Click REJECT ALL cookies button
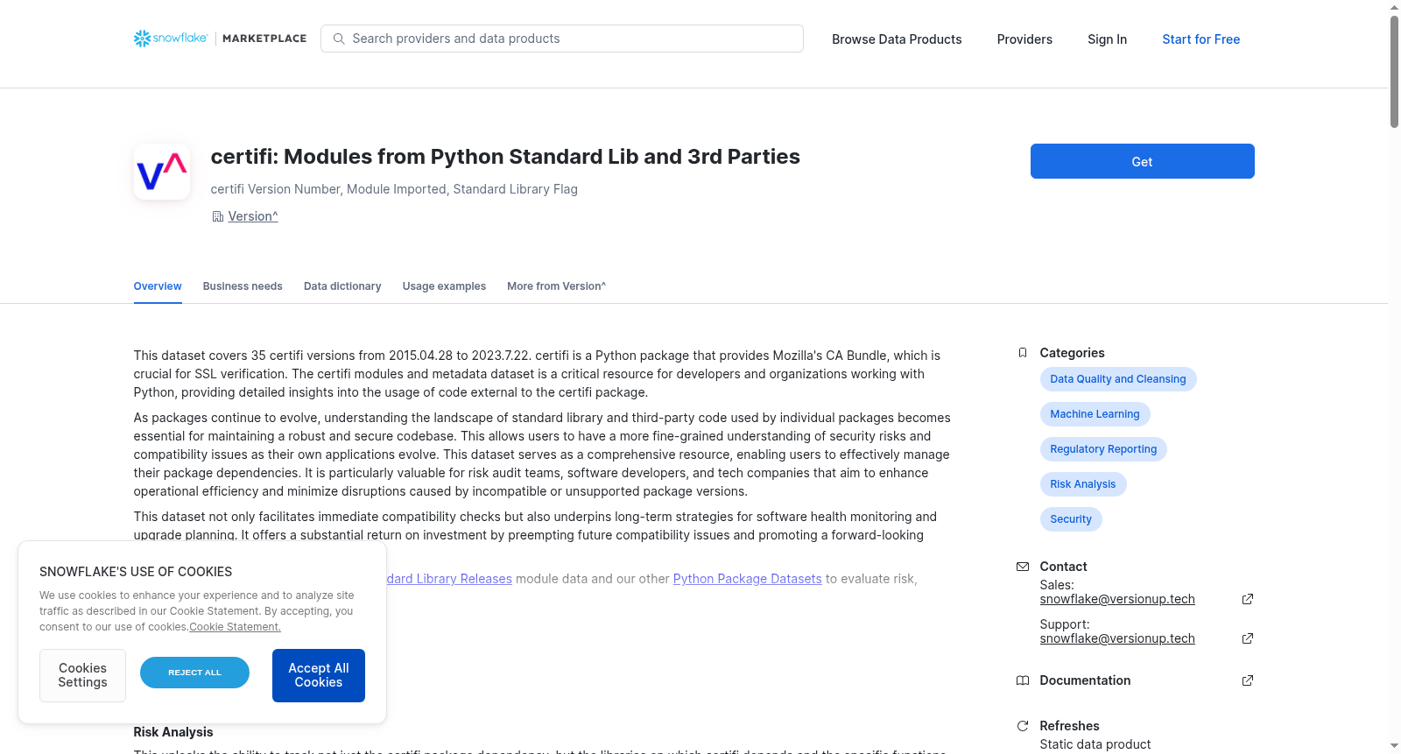This screenshot has width=1401, height=754. tap(194, 673)
